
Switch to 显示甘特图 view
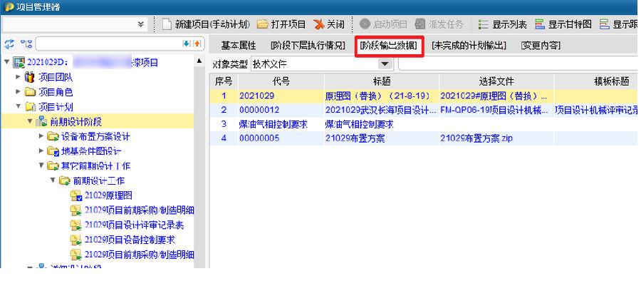pyautogui.click(x=563, y=24)
